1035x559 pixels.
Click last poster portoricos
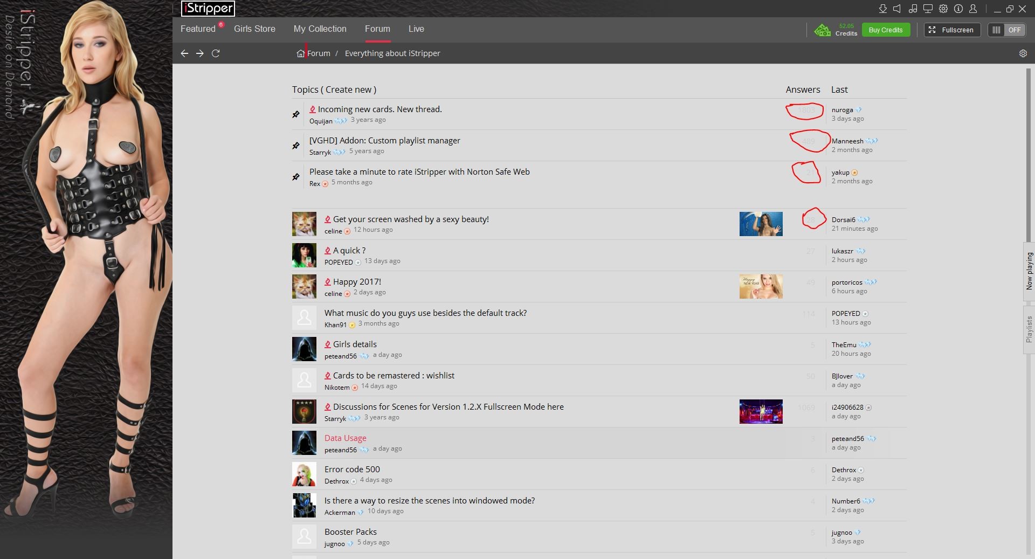[x=847, y=282]
